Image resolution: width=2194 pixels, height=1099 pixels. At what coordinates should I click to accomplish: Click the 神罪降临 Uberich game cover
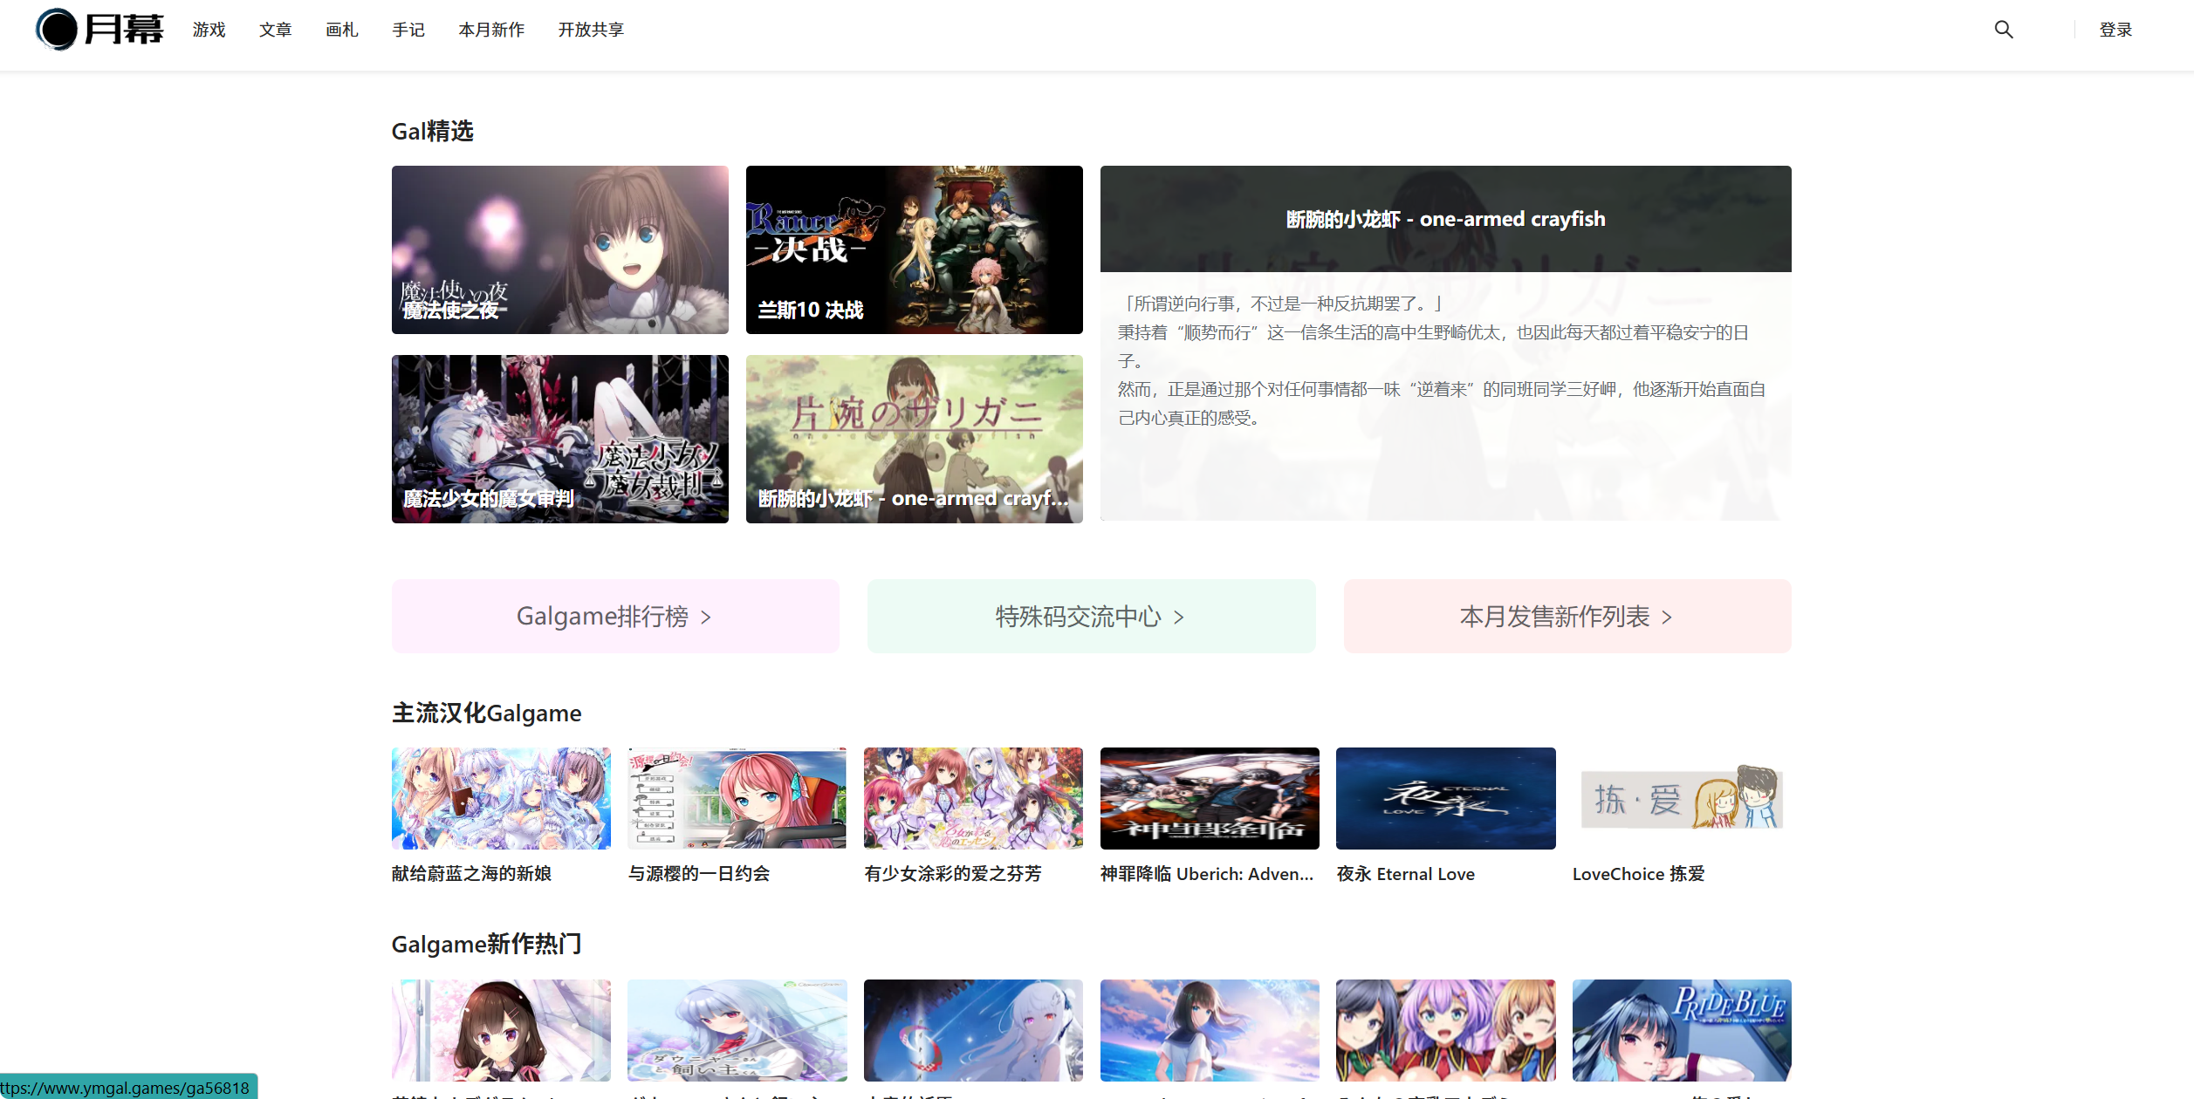1209,798
